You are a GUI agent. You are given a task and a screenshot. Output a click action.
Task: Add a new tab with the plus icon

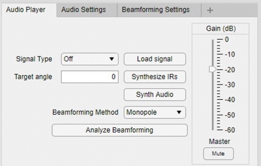pyautogui.click(x=210, y=11)
